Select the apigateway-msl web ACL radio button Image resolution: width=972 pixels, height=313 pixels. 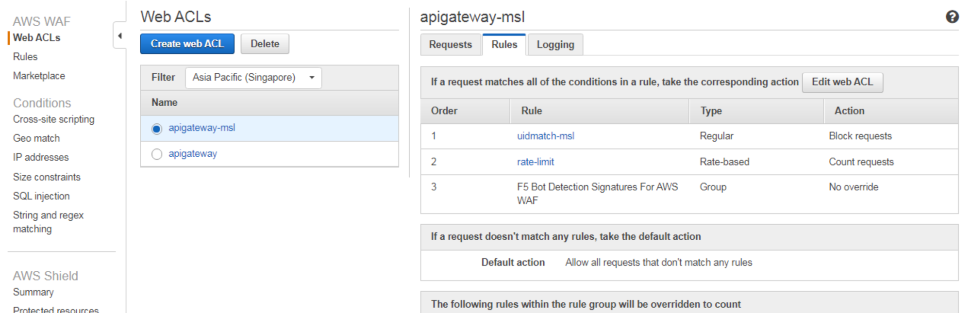point(156,129)
